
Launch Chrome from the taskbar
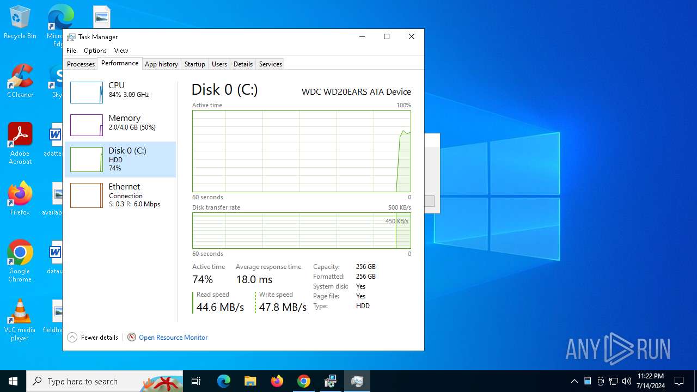pos(303,381)
